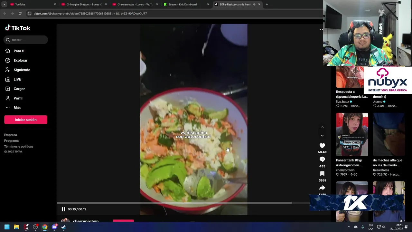
Task: Share the video with arrow icon
Action: pos(322,188)
